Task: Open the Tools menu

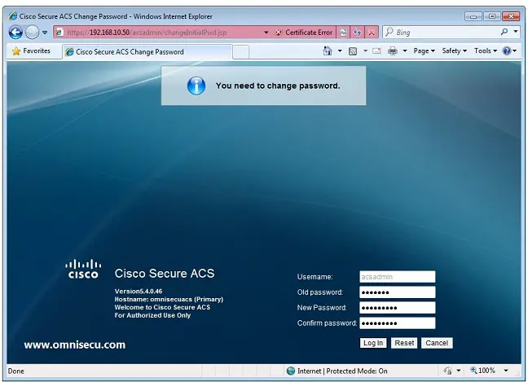Action: (x=486, y=50)
